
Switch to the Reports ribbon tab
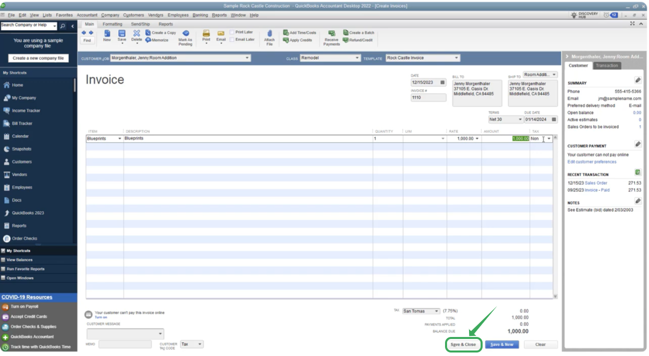(166, 24)
